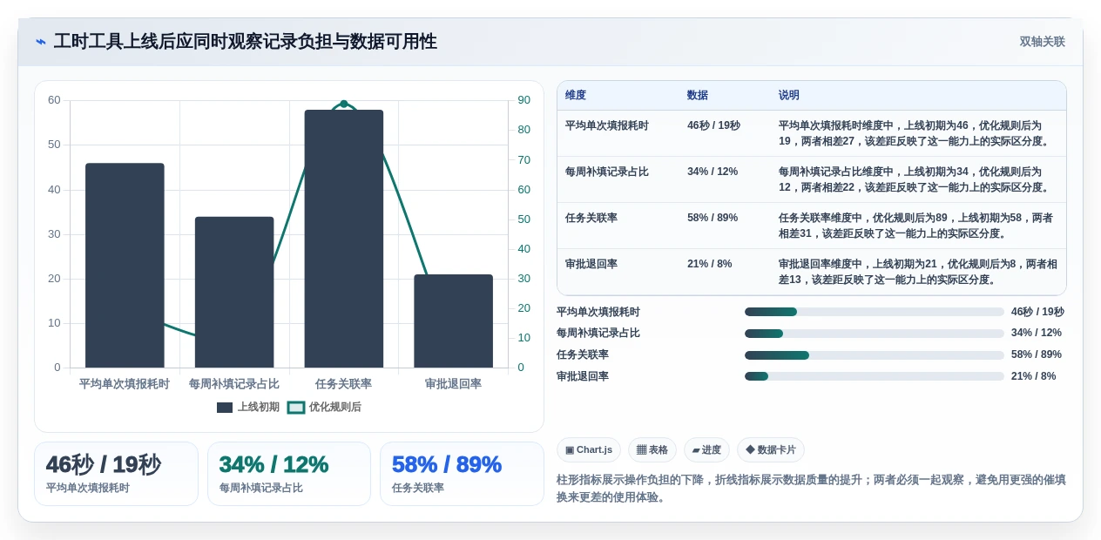The height and width of the screenshot is (540, 1101).
Task: Click the 任务关联率 progress bar
Action: tap(875, 355)
